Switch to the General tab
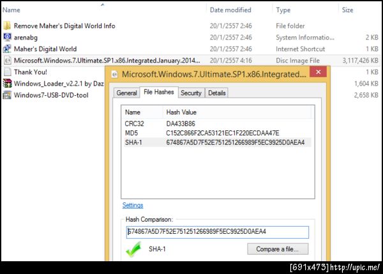The width and height of the screenshot is (383, 274). (126, 93)
